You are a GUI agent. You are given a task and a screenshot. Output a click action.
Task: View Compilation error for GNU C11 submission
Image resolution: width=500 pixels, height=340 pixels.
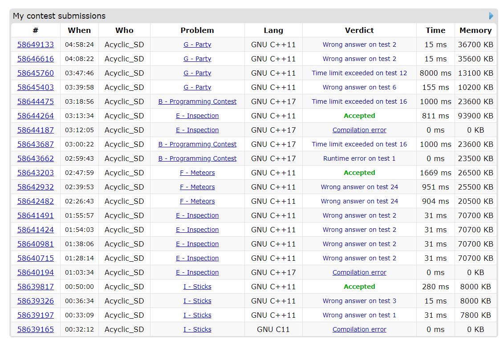click(359, 329)
